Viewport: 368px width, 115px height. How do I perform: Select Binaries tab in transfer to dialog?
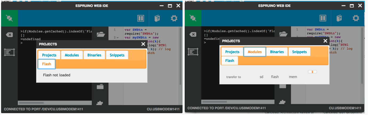pyautogui.click(x=277, y=52)
